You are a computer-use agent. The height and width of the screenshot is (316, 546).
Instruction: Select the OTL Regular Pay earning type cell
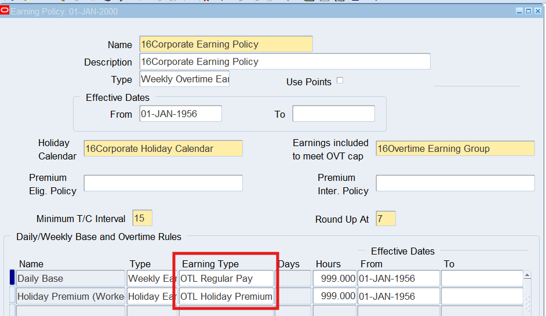click(226, 278)
